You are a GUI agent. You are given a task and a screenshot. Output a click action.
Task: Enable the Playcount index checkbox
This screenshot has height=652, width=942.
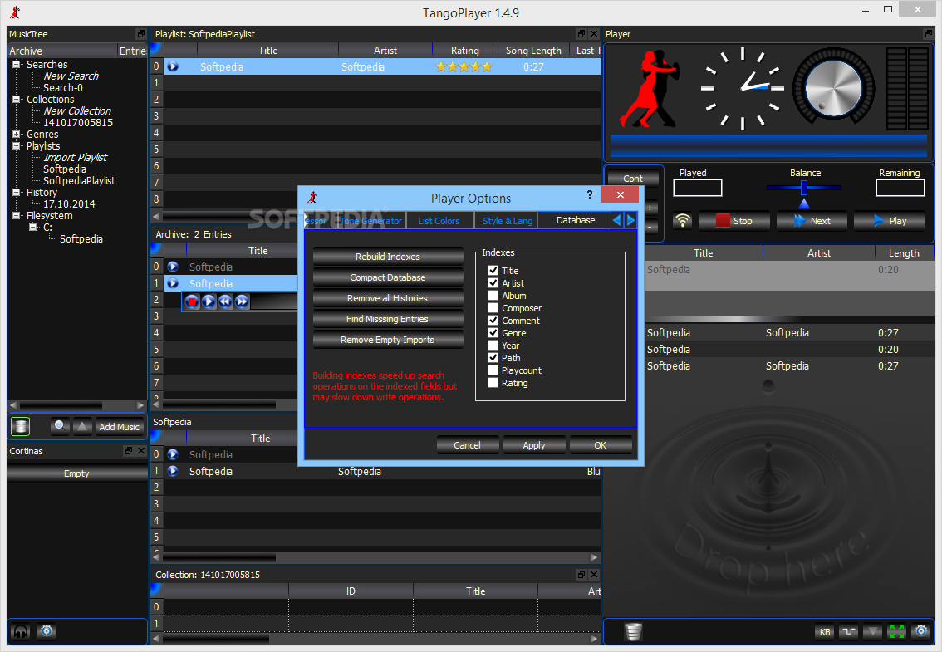click(493, 370)
